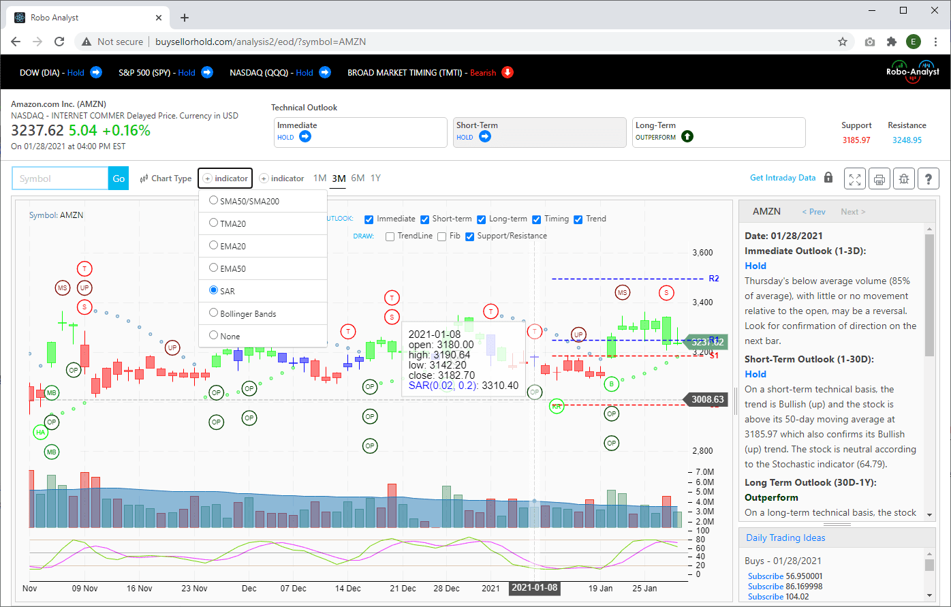Open a new browser tab
951x607 pixels.
pyautogui.click(x=185, y=18)
